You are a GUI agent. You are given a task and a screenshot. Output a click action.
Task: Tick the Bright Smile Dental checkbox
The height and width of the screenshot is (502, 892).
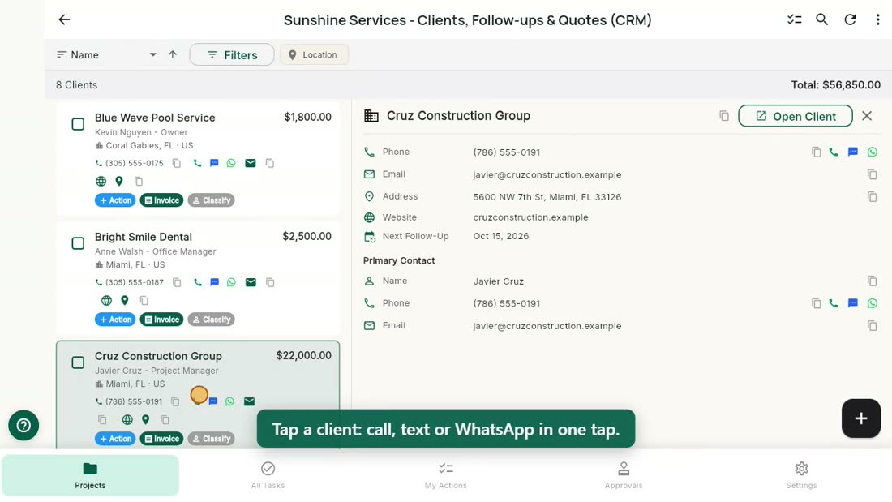point(78,243)
